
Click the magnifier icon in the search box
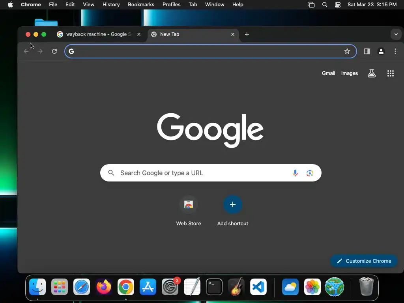tap(111, 173)
